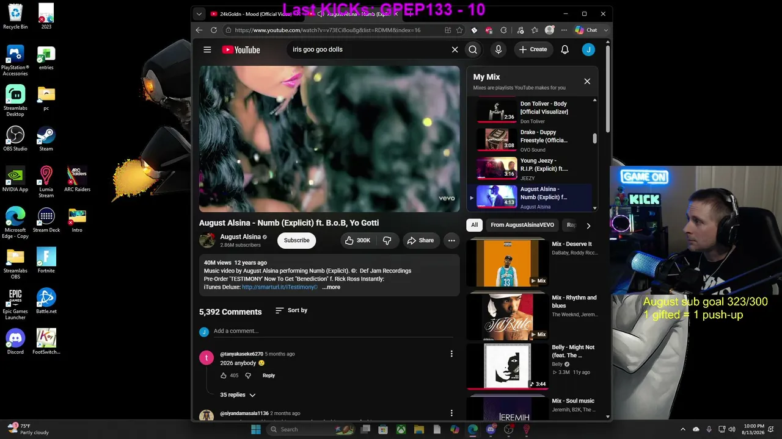Open the taskbar clock and date
Screen dimensions: 782x439
coord(754,429)
